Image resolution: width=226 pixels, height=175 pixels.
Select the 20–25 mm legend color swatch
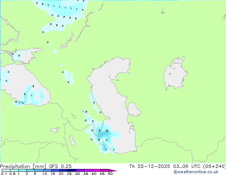tap(65, 170)
